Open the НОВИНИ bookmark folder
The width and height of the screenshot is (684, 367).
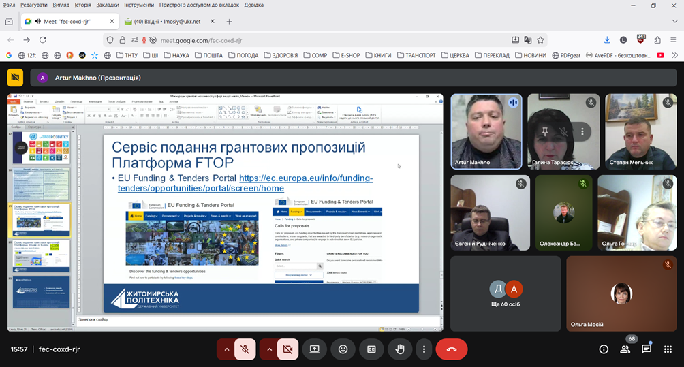pyautogui.click(x=530, y=55)
